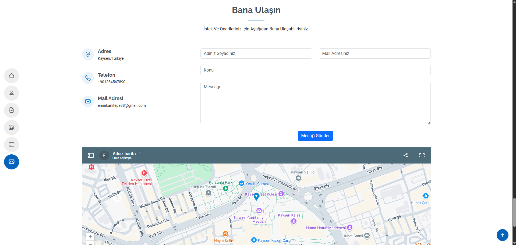Click the eminkarlitepe38@gmail.com email text
The image size is (516, 245).
122,105
